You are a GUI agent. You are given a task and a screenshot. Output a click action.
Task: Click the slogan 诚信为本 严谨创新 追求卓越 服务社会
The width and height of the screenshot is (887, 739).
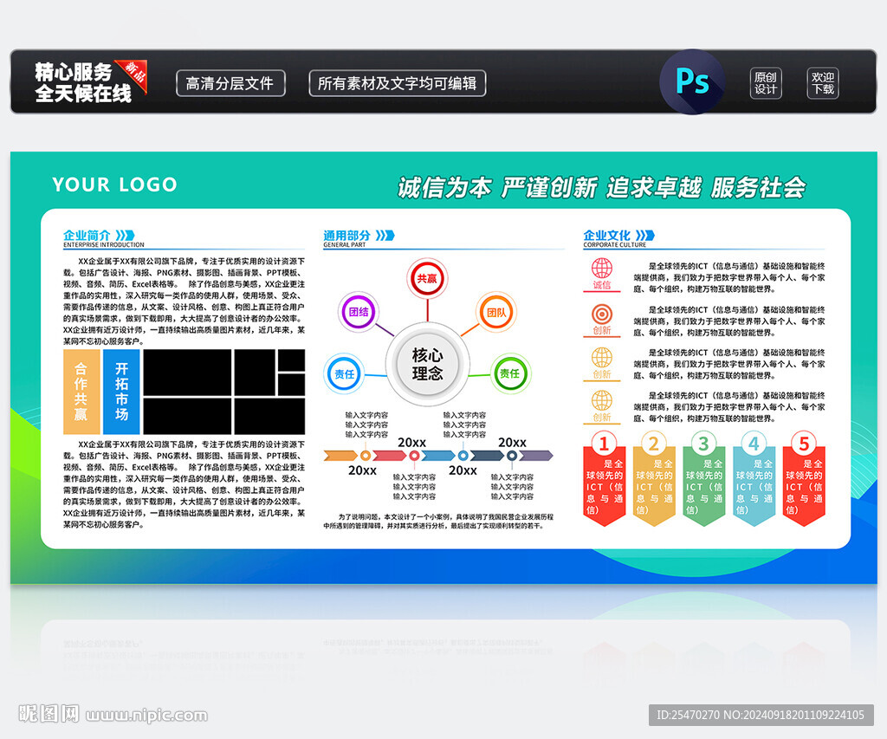(x=601, y=187)
